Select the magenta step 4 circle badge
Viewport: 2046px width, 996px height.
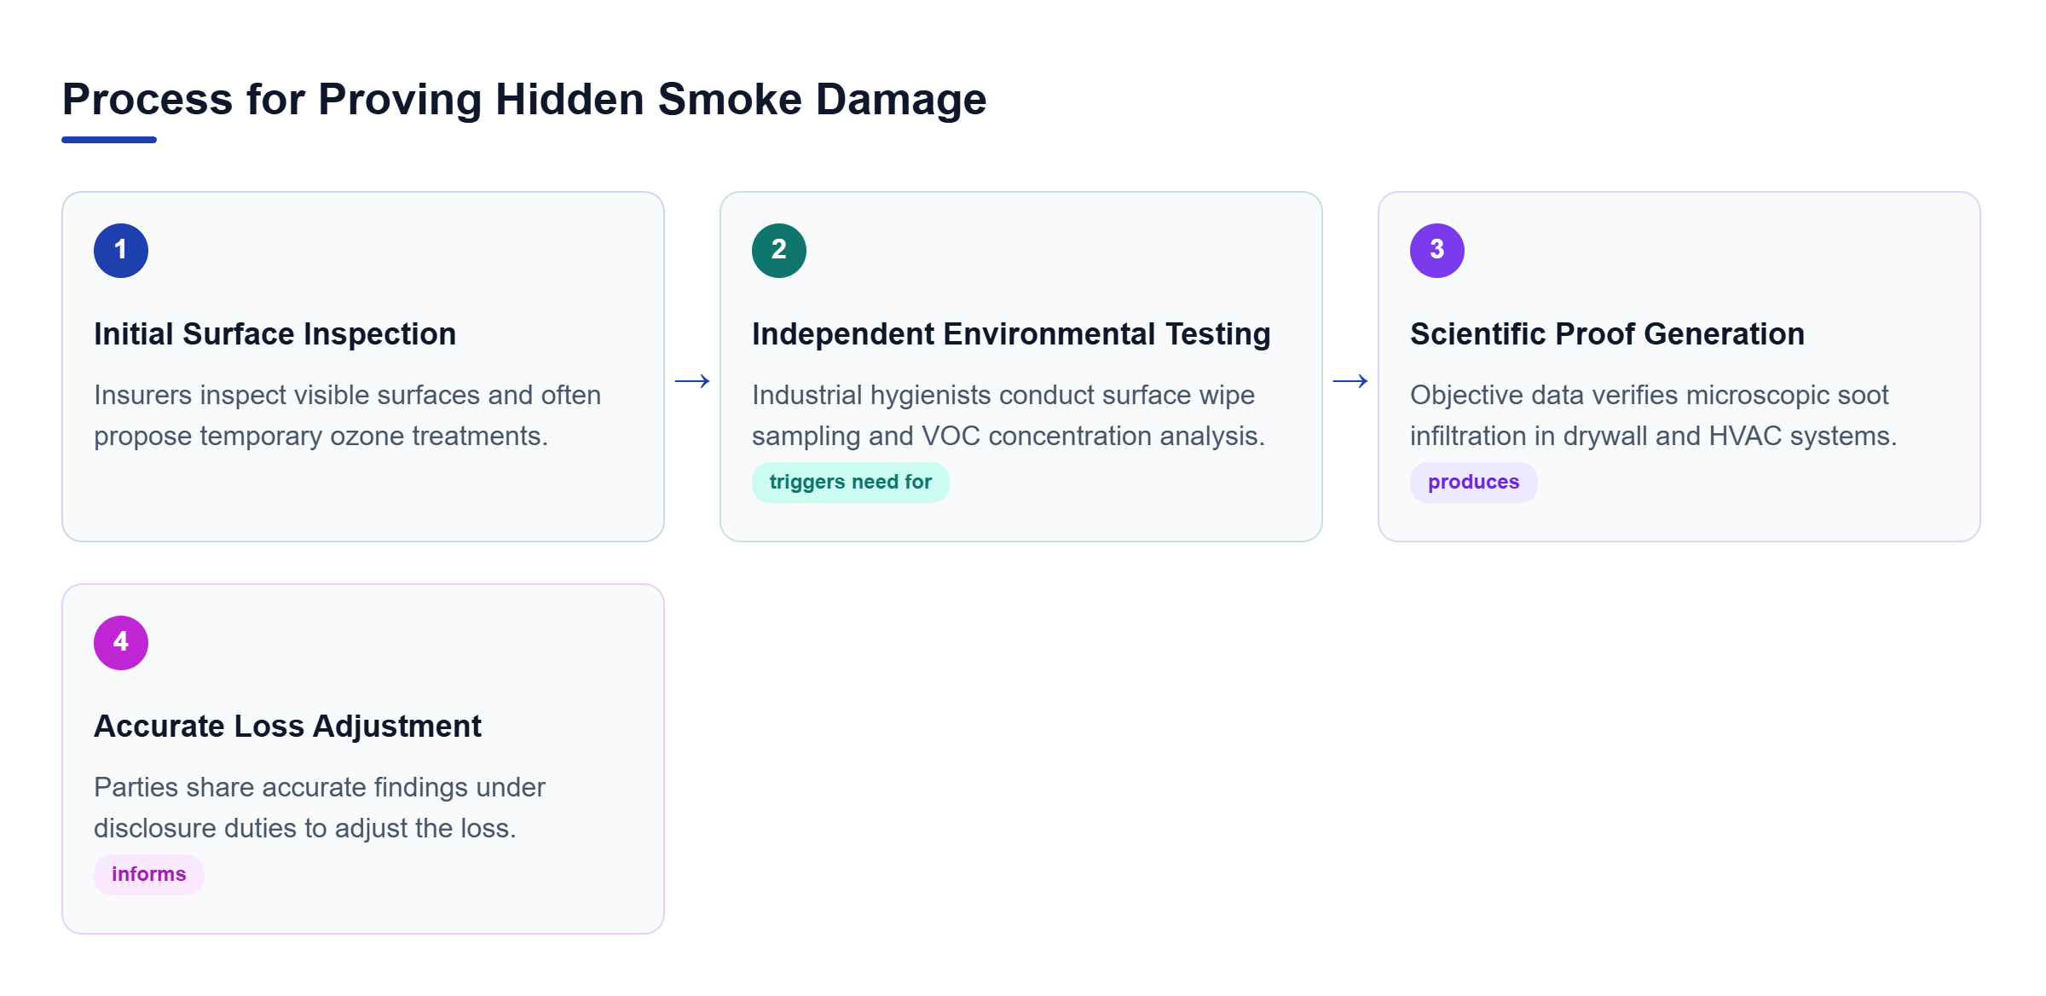click(121, 643)
